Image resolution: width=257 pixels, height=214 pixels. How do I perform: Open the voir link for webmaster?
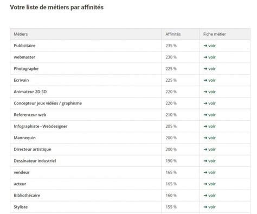pyautogui.click(x=210, y=57)
